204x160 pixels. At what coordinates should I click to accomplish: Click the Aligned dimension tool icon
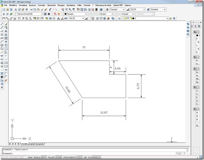point(7,18)
